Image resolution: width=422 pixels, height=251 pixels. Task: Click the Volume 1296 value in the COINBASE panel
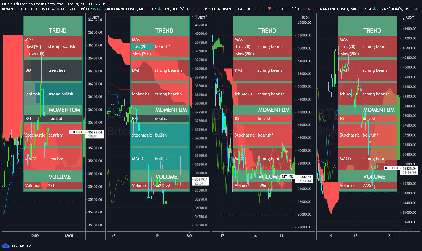[262, 186]
